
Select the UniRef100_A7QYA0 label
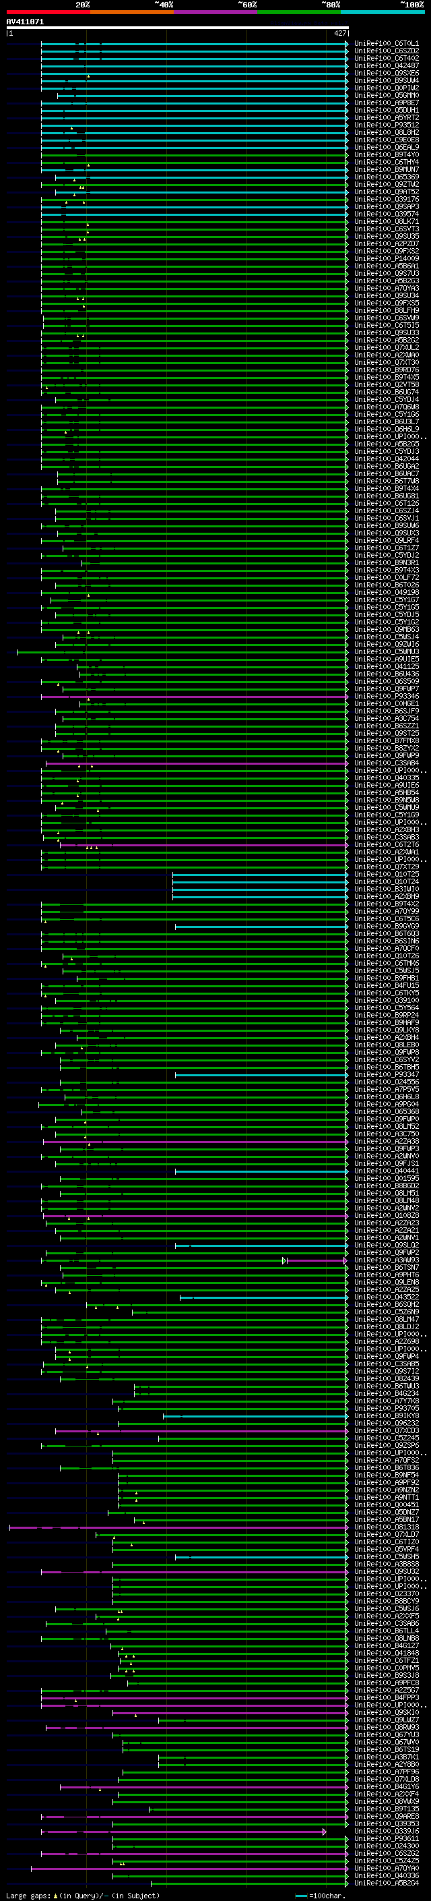point(386,1869)
